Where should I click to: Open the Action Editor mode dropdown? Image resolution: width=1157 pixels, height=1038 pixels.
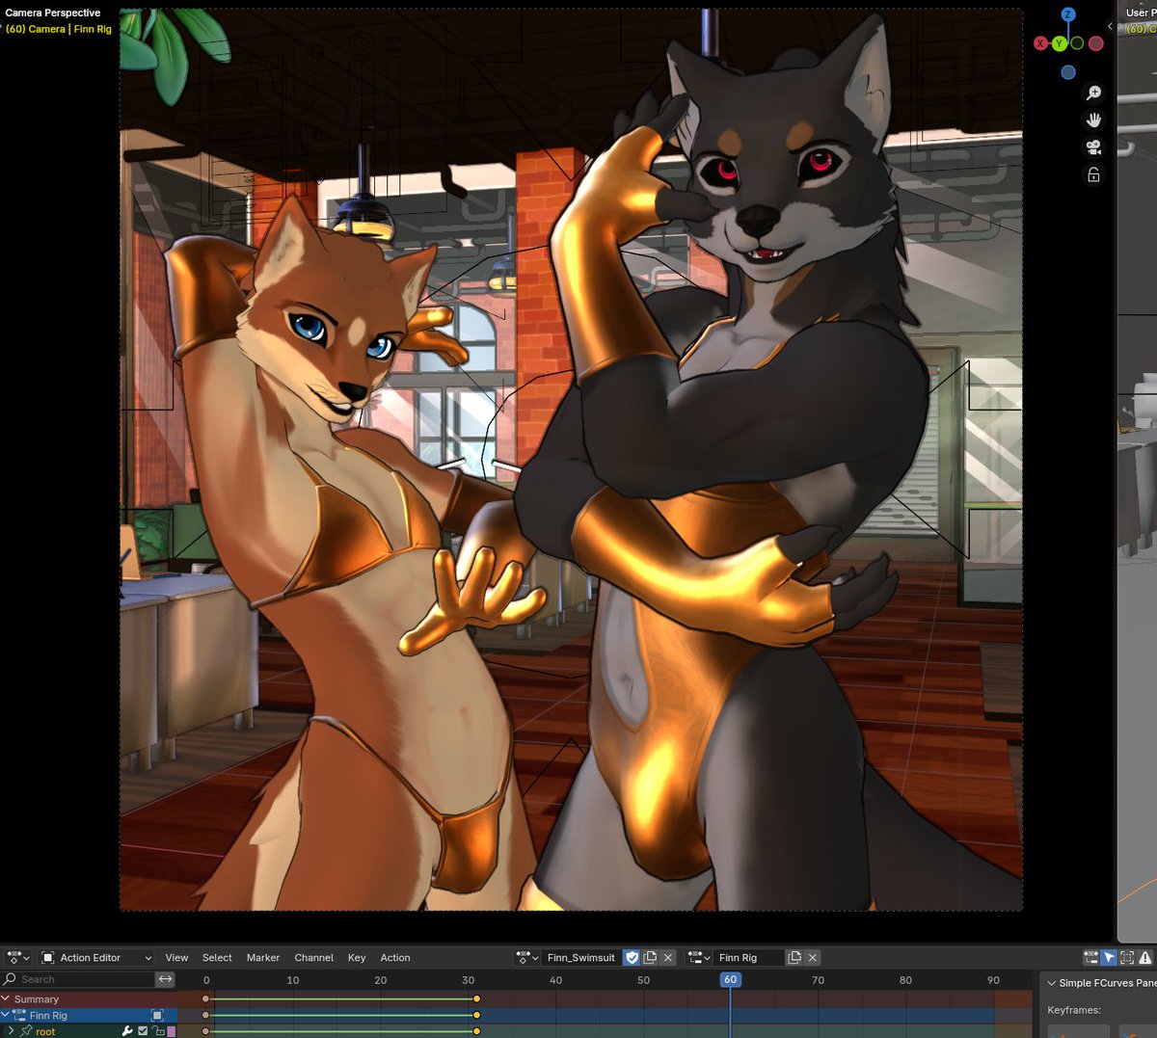(96, 957)
